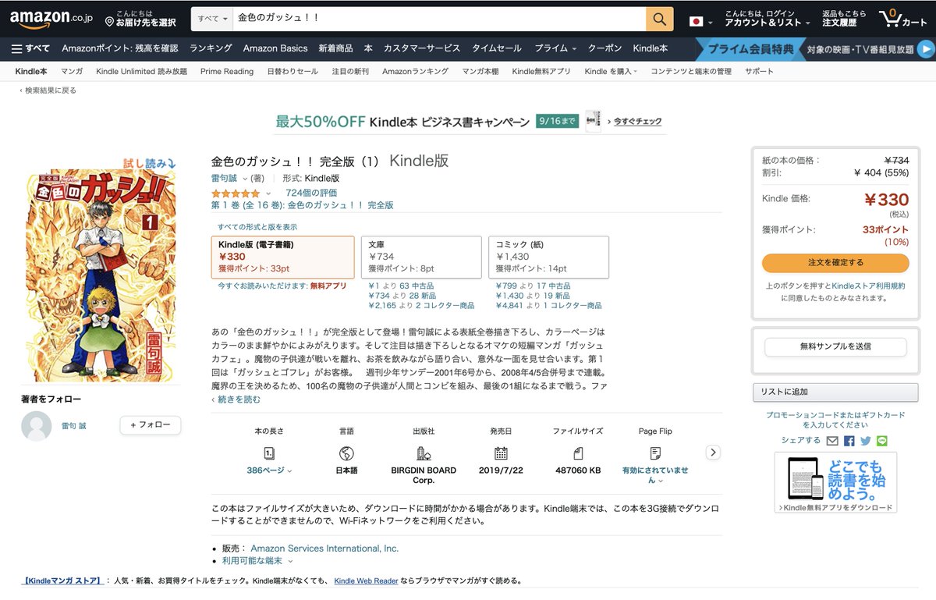Screen dimensions: 936x600
Task: Open クーポン nav item
Action: coord(604,48)
